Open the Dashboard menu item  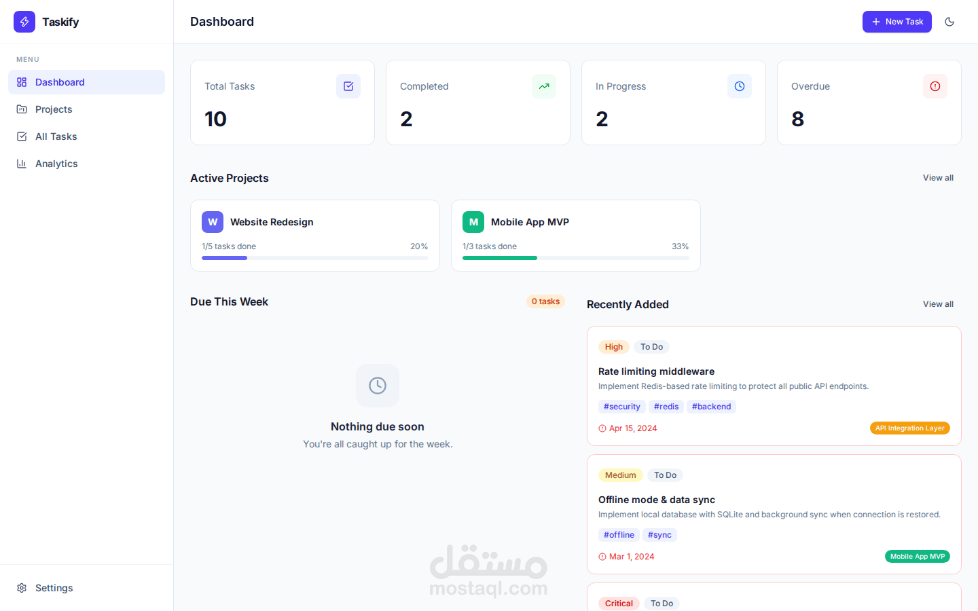click(86, 82)
